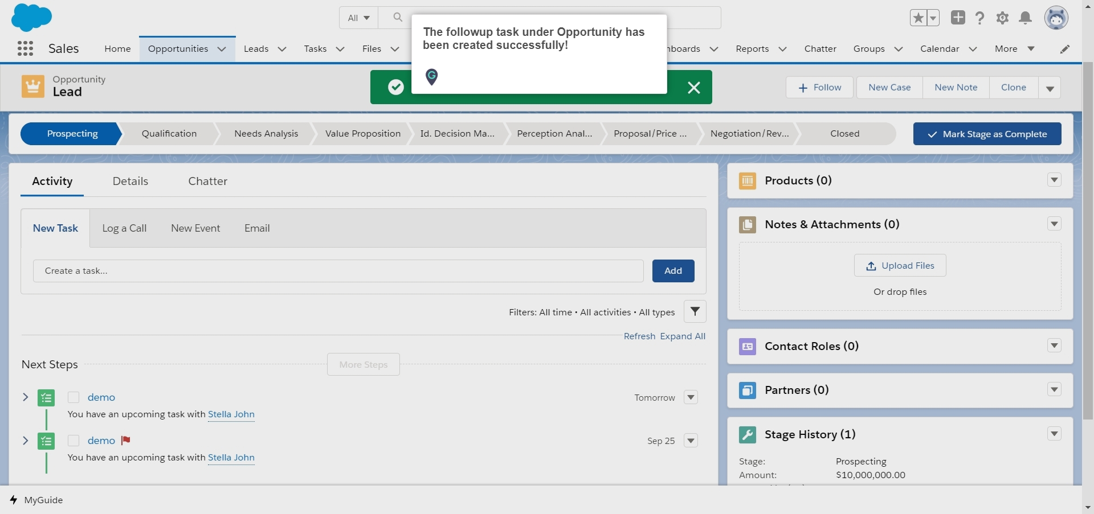Screen dimensions: 1094x514
Task: Select the Qualification stage in path
Action: click(x=169, y=134)
